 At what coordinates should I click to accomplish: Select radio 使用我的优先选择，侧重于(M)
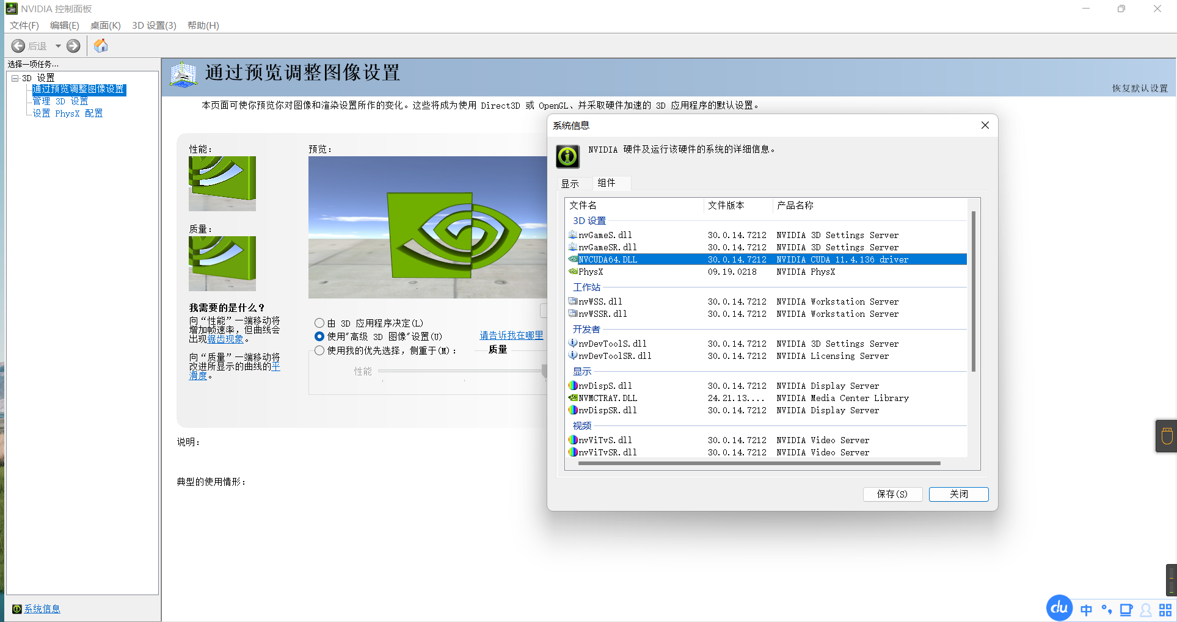(319, 350)
